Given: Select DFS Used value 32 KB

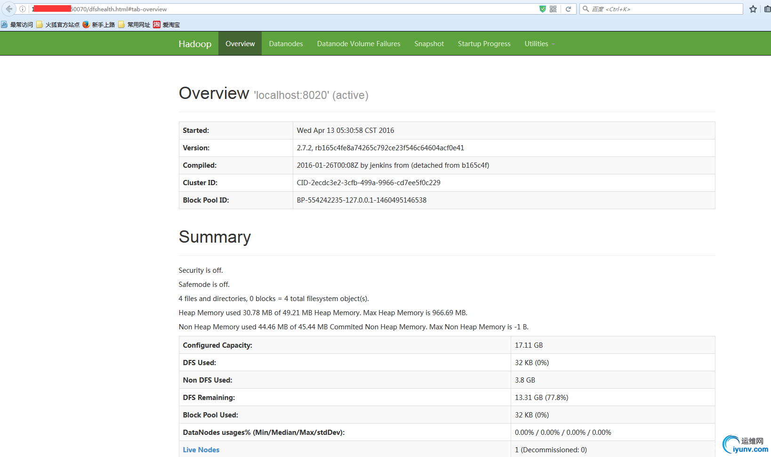Looking at the screenshot, I should tap(532, 363).
